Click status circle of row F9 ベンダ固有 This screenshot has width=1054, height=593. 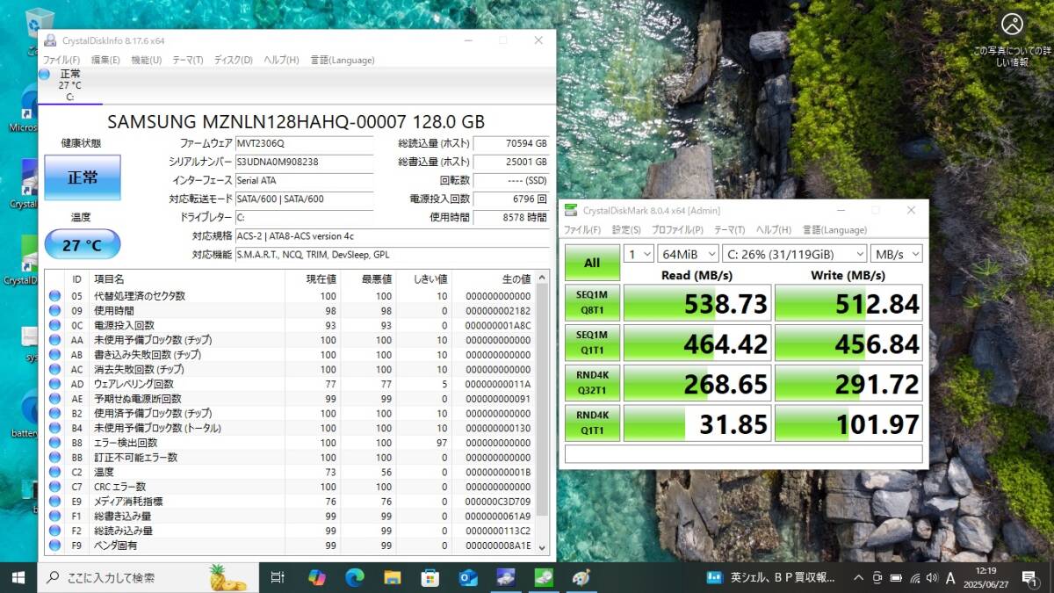54,546
